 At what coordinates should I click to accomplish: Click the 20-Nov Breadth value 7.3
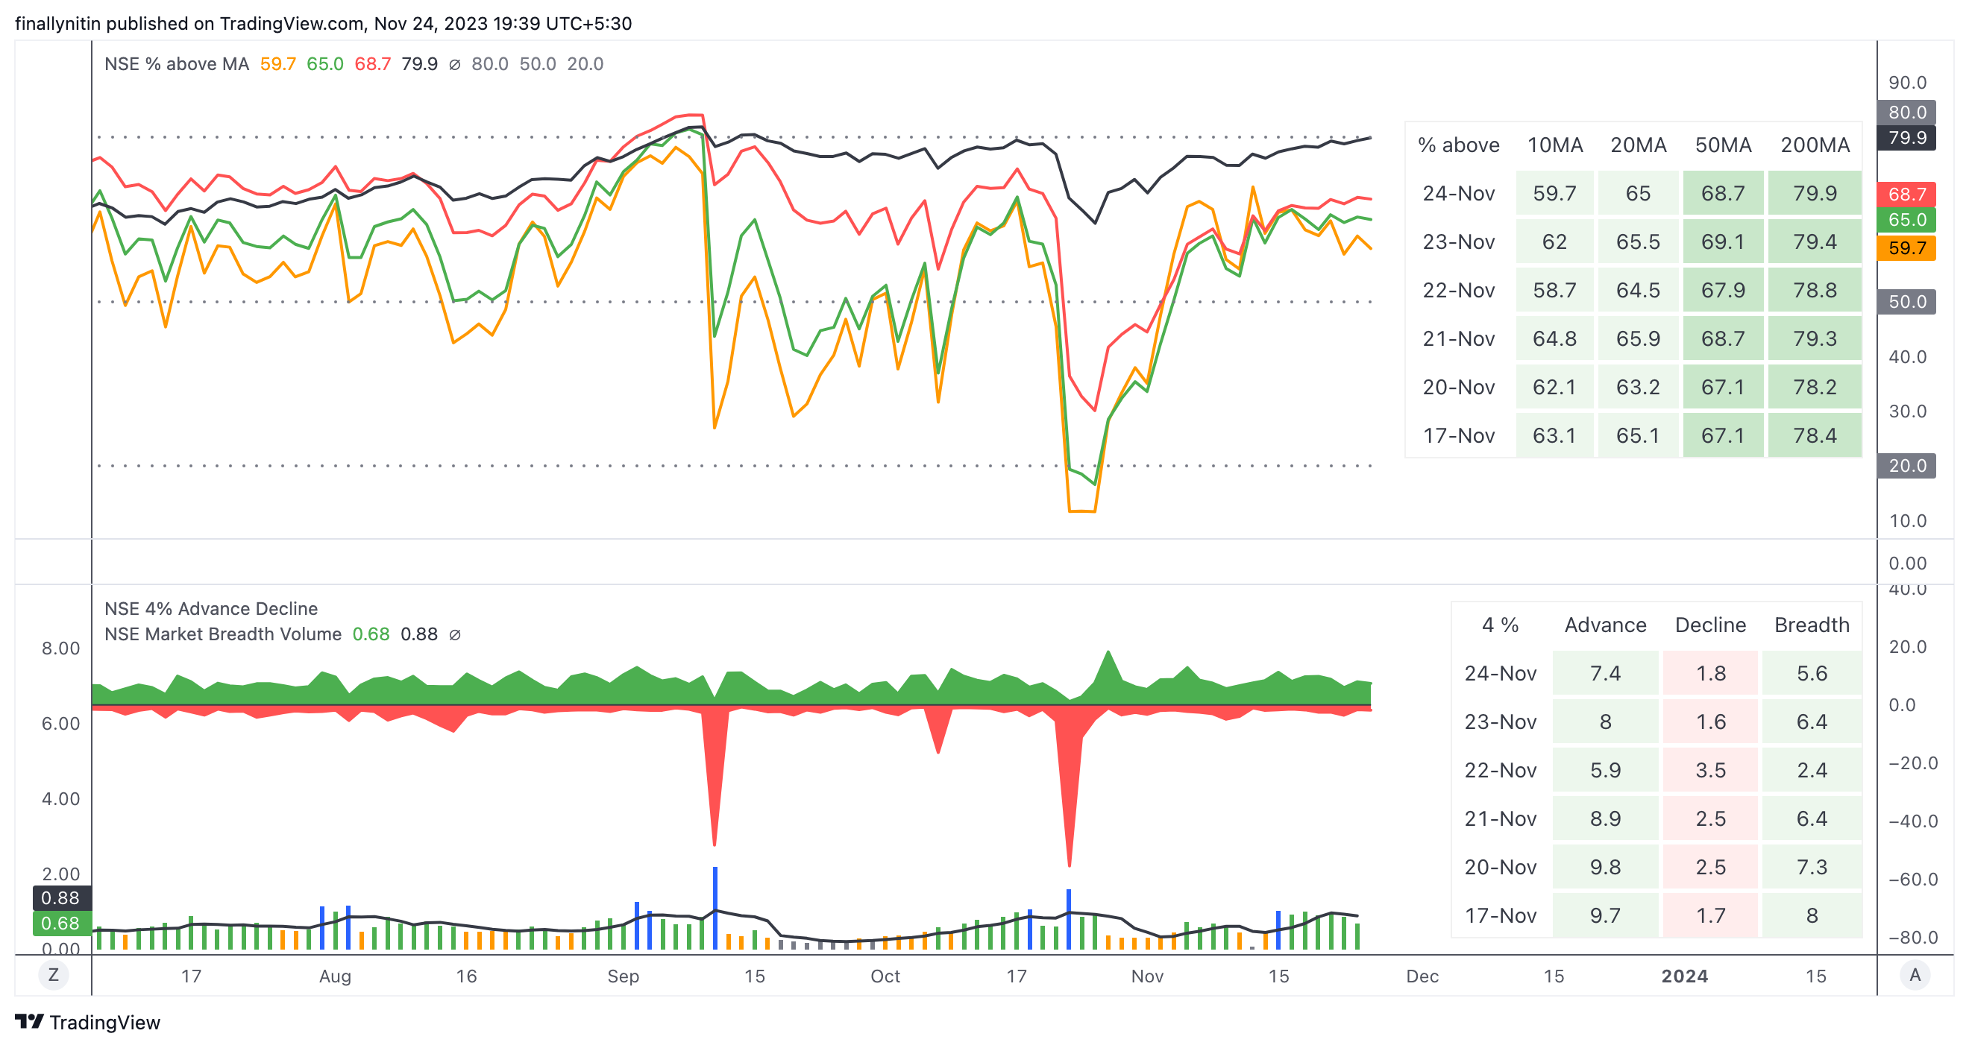(1812, 867)
